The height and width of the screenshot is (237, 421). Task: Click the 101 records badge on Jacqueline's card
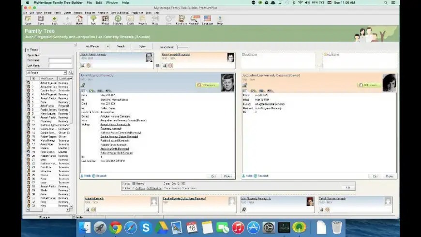point(369,85)
